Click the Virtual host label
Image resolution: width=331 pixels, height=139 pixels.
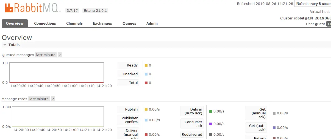pos(320,12)
